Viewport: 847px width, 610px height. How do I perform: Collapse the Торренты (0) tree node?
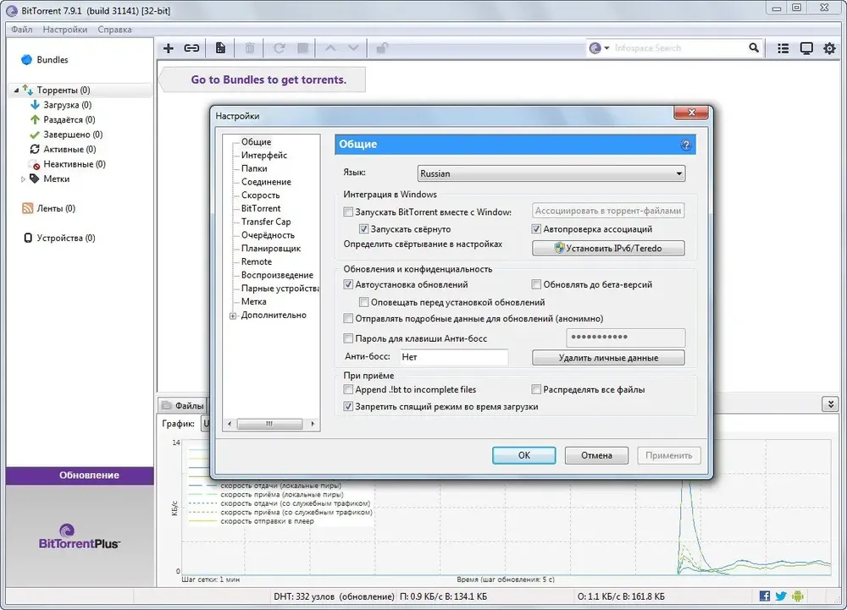[16, 90]
